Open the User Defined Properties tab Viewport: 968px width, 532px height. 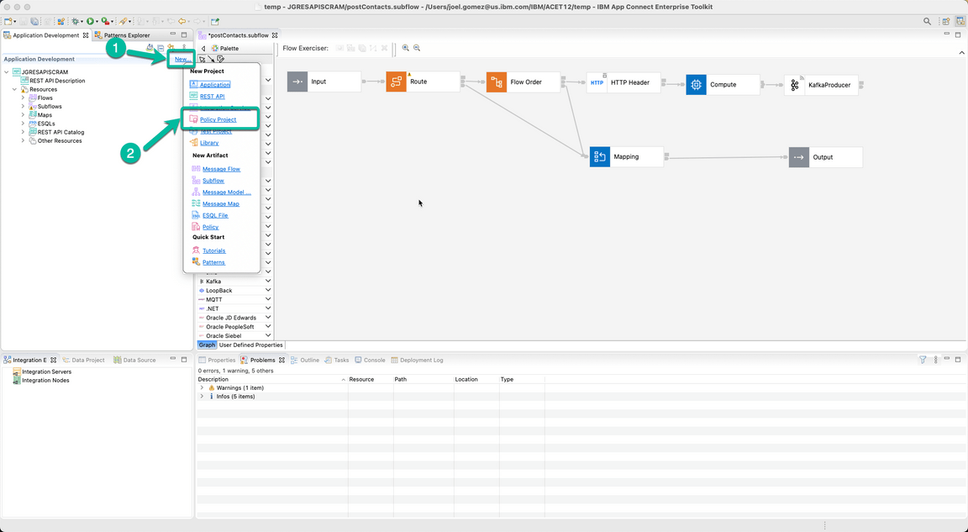pyautogui.click(x=250, y=345)
